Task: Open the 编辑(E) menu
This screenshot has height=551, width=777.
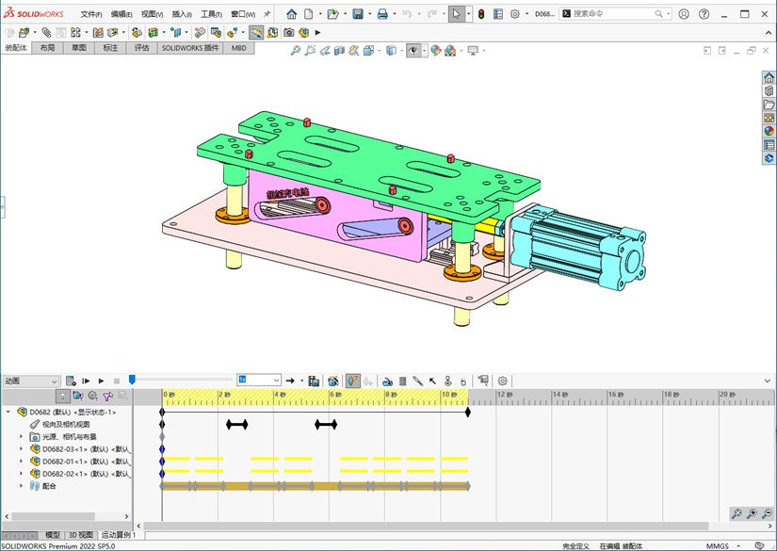Action: coord(121,14)
